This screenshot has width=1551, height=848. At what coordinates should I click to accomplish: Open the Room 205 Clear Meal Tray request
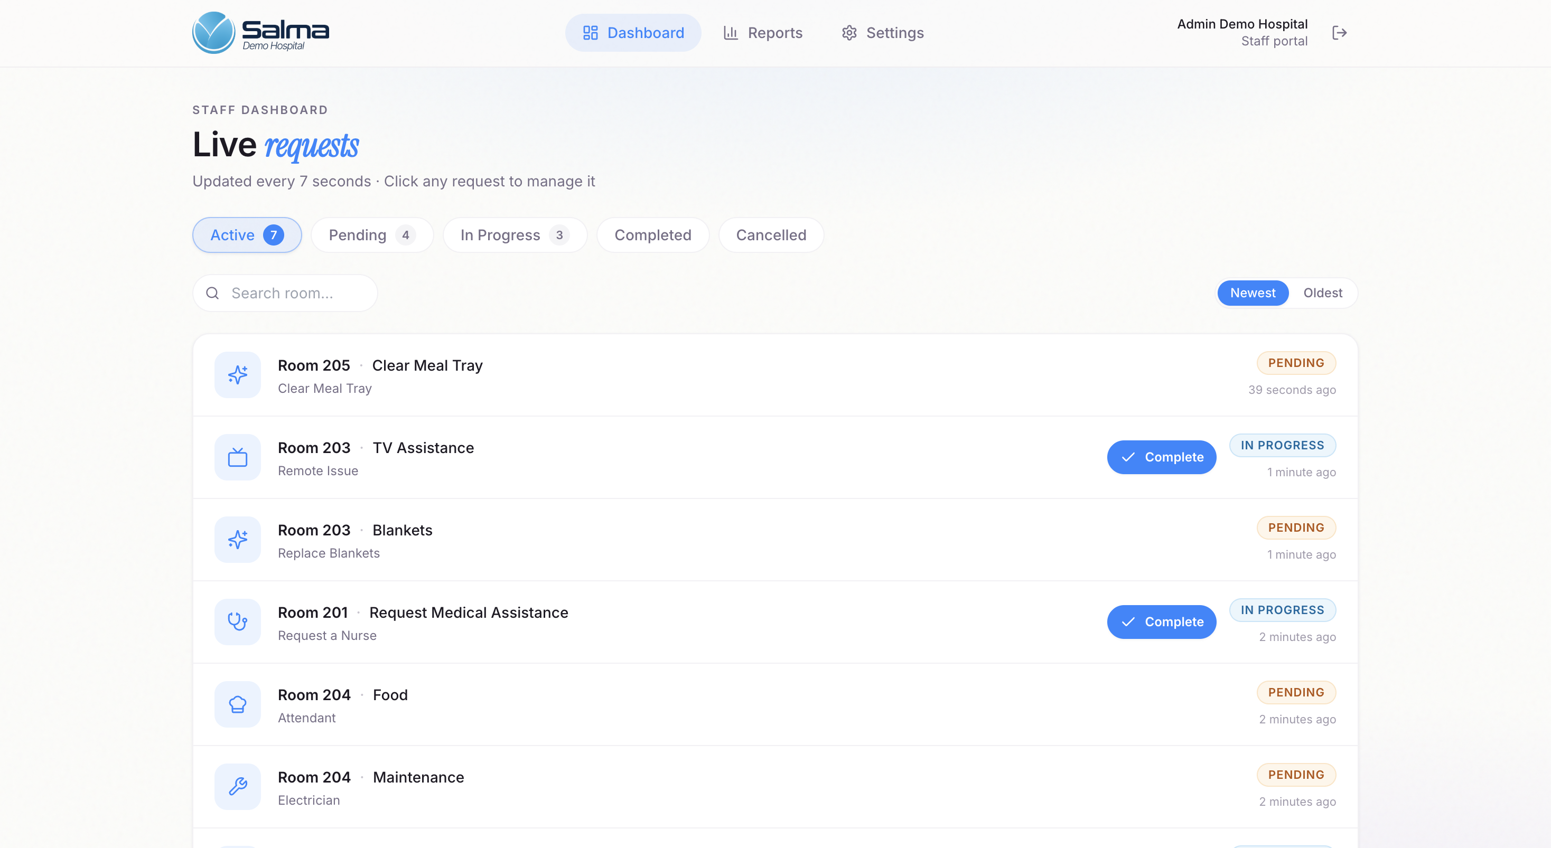point(775,375)
